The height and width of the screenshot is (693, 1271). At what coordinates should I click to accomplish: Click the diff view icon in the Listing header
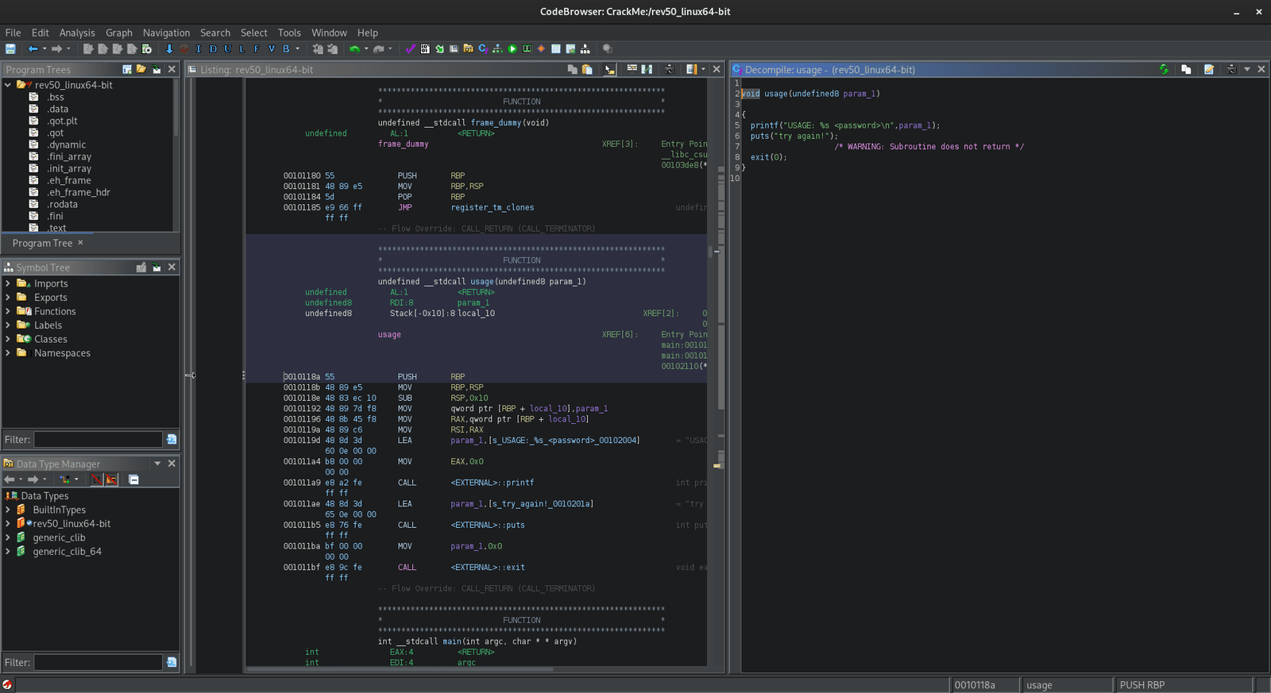tap(647, 70)
